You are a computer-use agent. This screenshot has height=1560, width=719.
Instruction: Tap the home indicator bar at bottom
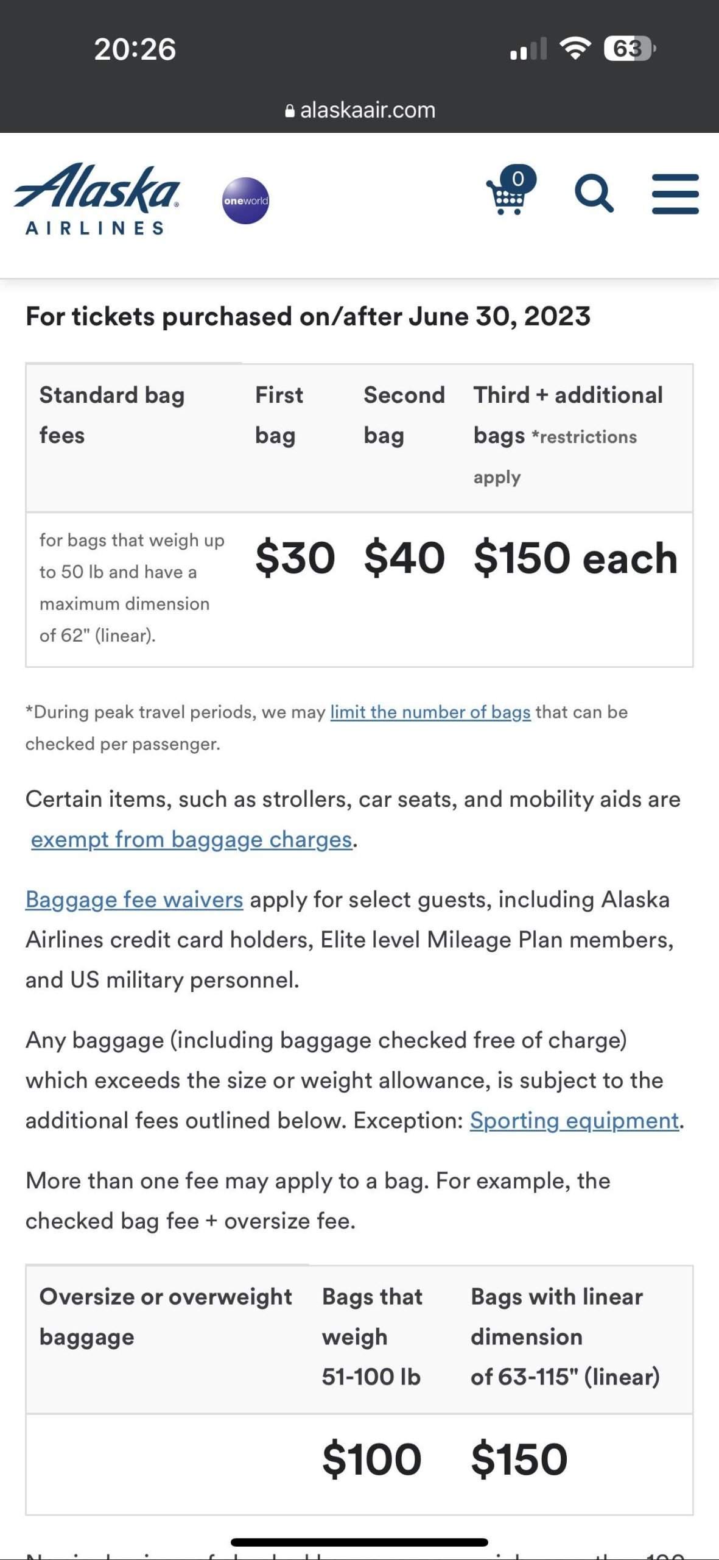click(x=359, y=1542)
